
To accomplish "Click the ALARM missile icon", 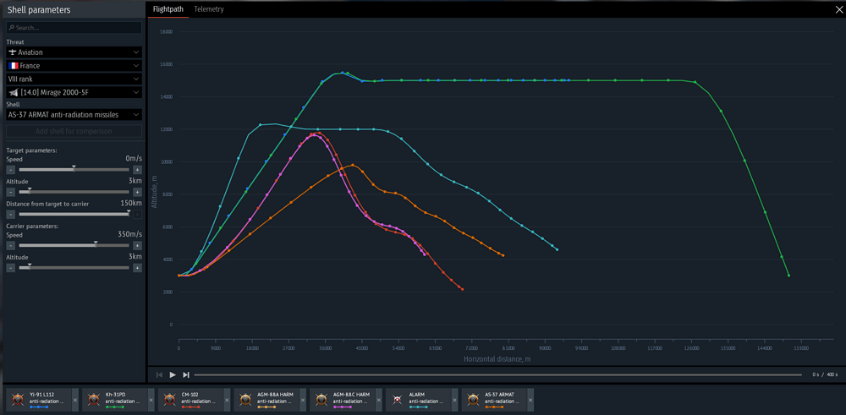I will (398, 400).
